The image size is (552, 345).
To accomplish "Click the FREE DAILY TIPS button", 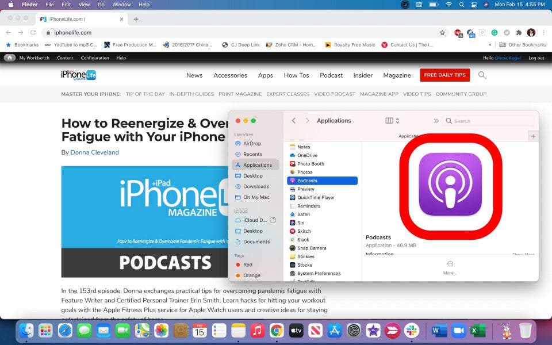I will pos(444,75).
